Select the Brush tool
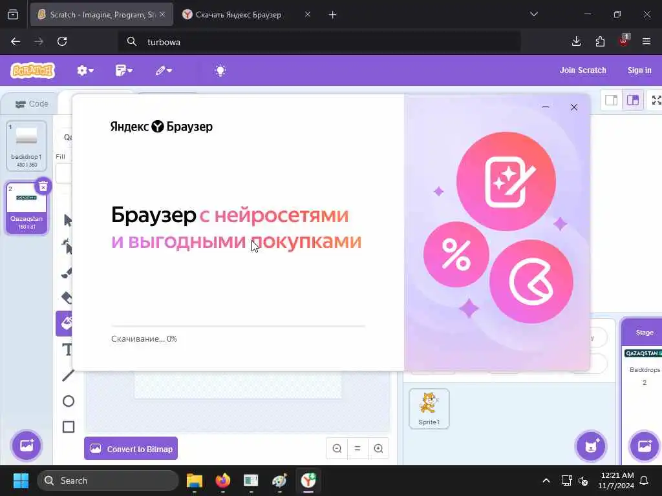The image size is (662, 496). [x=67, y=272]
